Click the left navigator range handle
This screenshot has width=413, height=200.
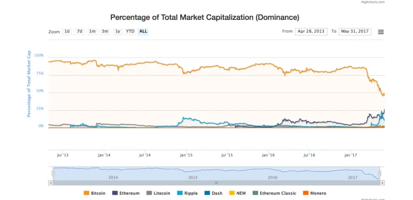(x=53, y=174)
